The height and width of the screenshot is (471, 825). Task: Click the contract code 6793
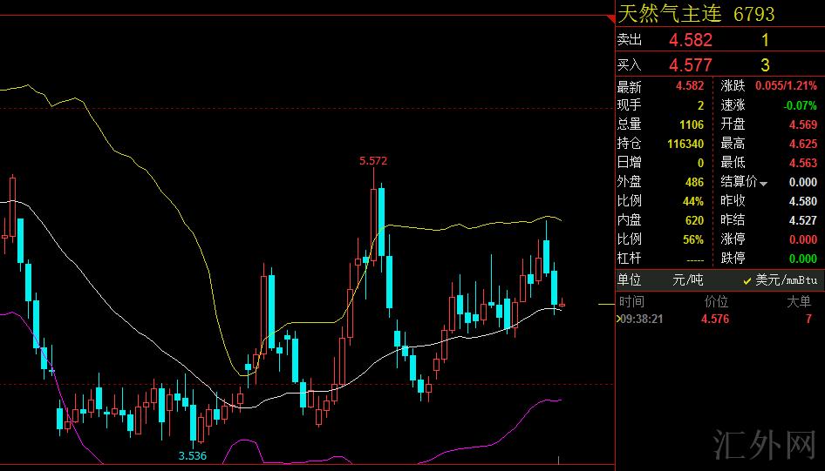[753, 14]
